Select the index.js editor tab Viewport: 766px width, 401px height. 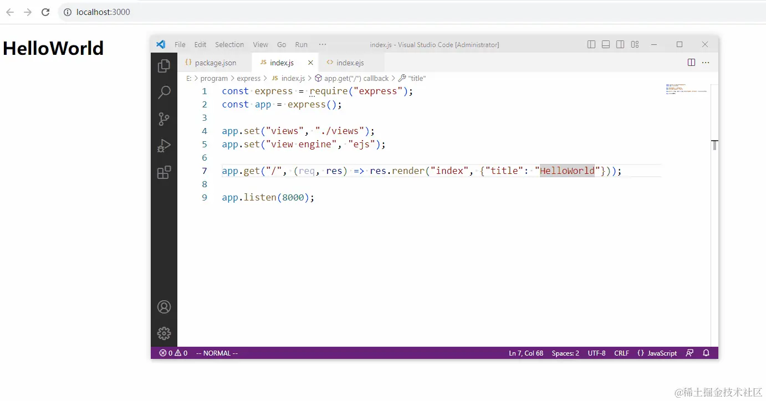point(284,63)
